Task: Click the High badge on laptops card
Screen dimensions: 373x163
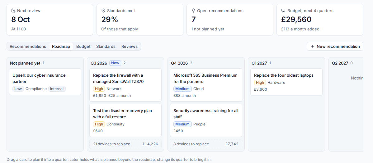Action: [260, 83]
